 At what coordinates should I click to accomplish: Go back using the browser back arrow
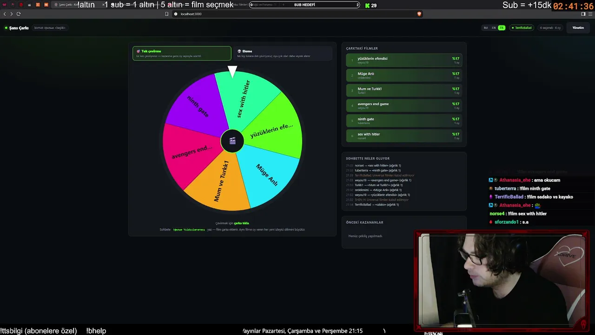tap(5, 14)
